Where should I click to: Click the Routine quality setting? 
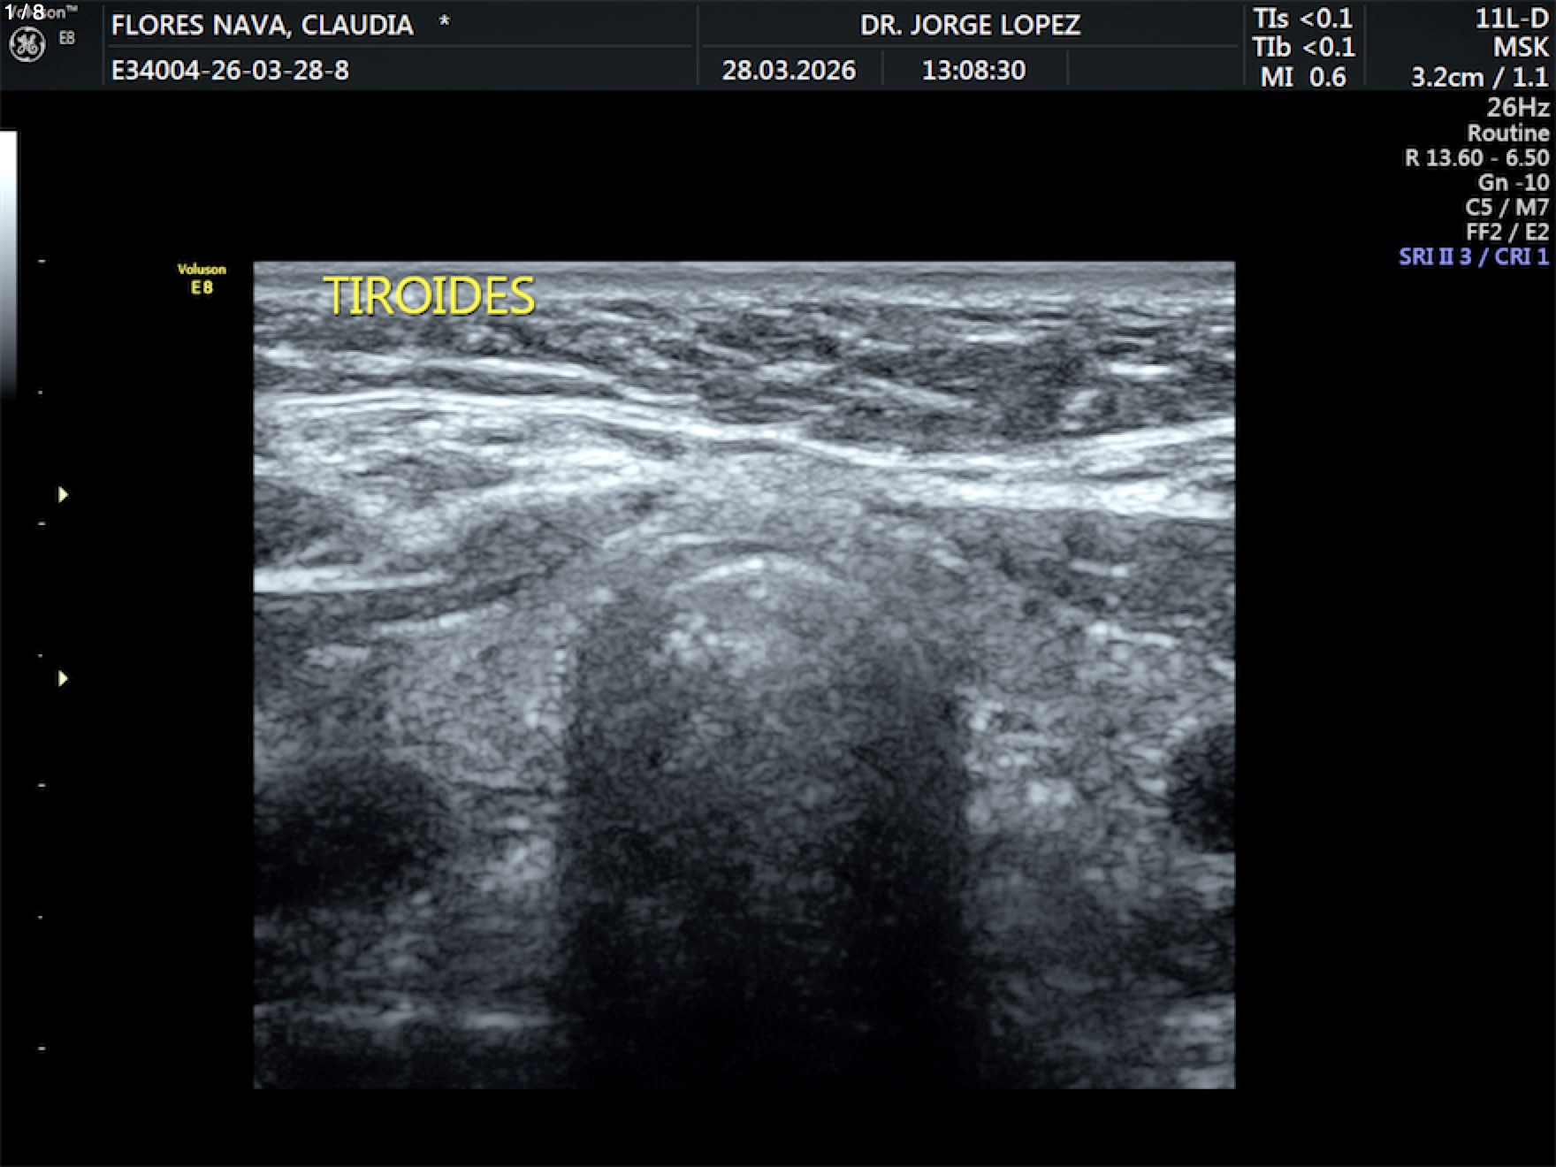pos(1507,133)
